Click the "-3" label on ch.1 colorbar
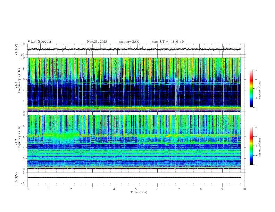Screen dimensions: 275x212 tap(256, 70)
